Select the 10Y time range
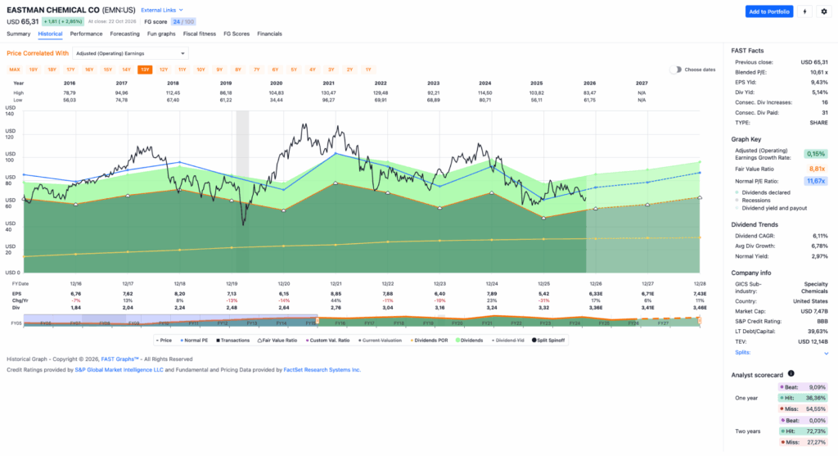 pos(200,70)
